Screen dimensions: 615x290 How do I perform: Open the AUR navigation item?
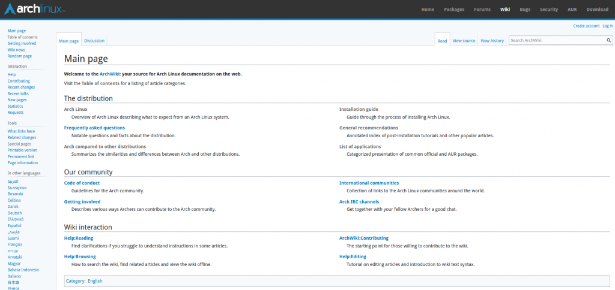click(572, 10)
